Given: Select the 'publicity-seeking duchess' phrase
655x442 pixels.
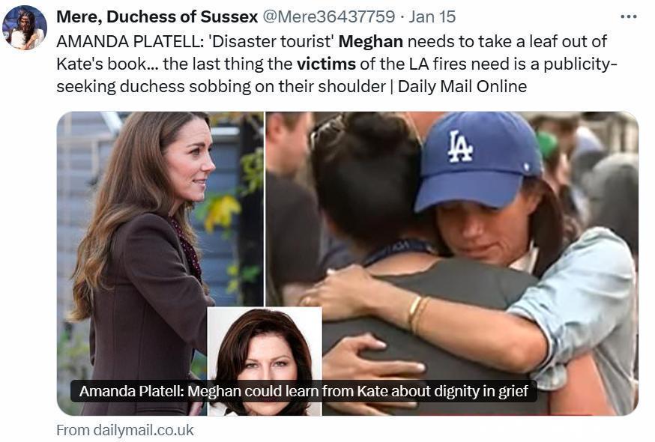Looking at the screenshot, I should pyautogui.click(x=336, y=75).
